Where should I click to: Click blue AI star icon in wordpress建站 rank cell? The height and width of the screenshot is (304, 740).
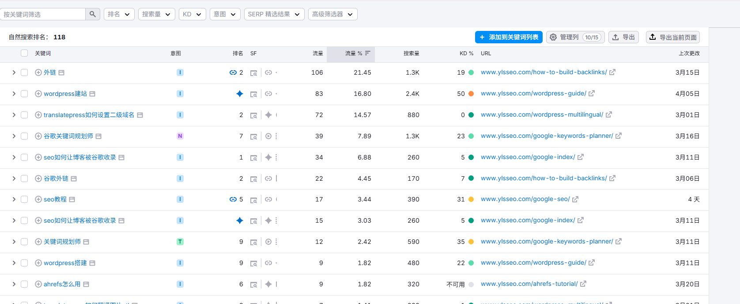point(240,94)
